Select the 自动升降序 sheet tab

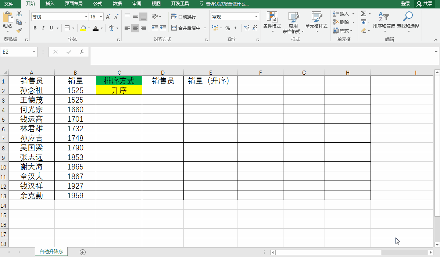[51, 252]
